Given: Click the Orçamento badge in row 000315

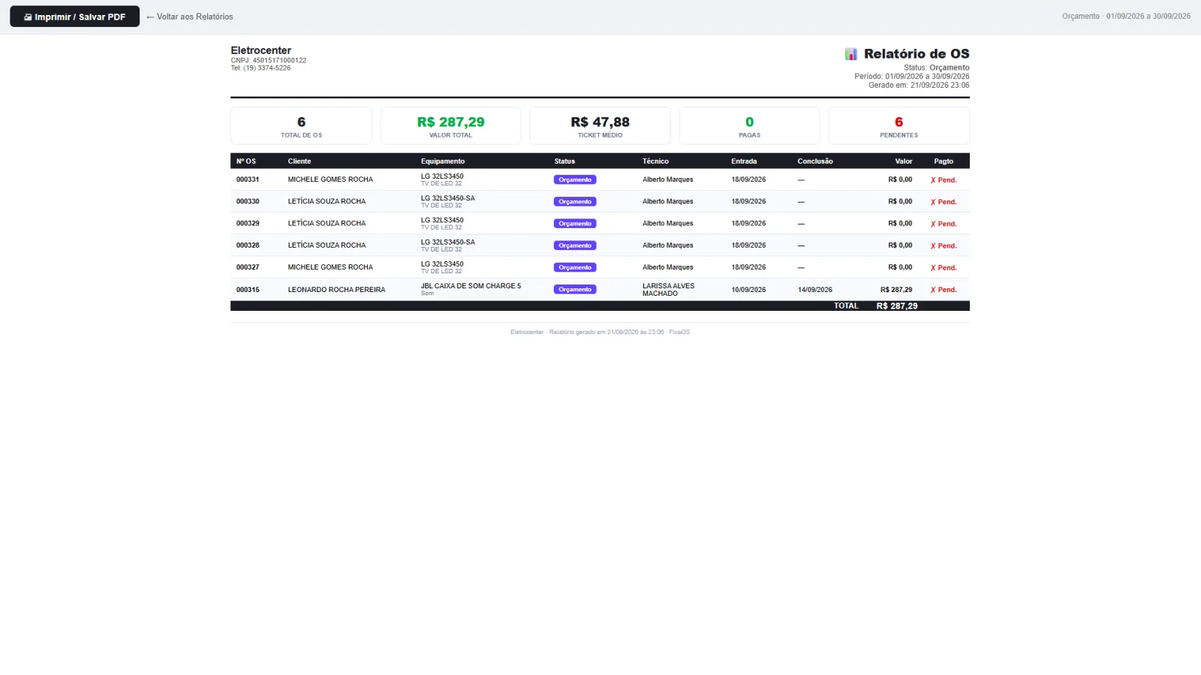Looking at the screenshot, I should tap(575, 289).
